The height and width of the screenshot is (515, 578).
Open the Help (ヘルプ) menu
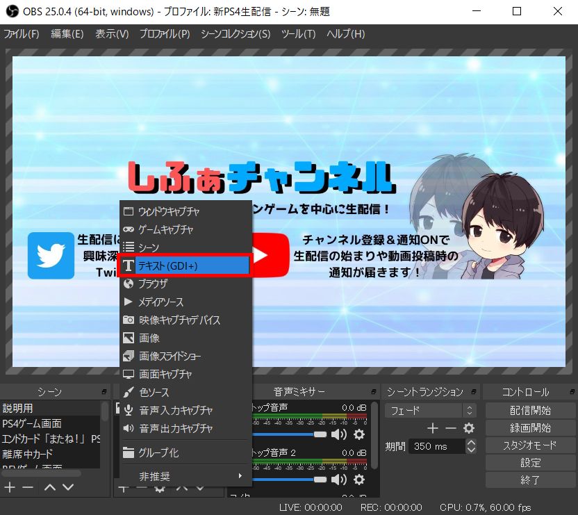coord(346,34)
